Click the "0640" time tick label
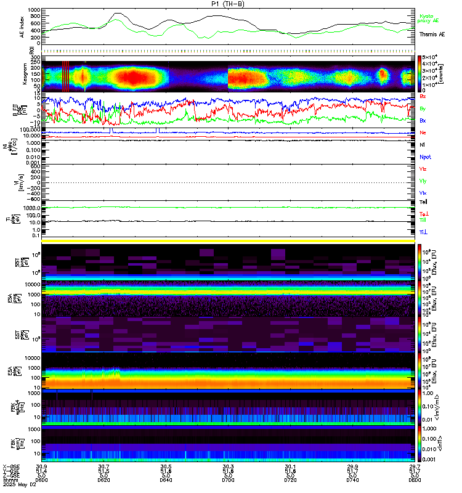Viewport: 462px width, 493px height. [166, 480]
